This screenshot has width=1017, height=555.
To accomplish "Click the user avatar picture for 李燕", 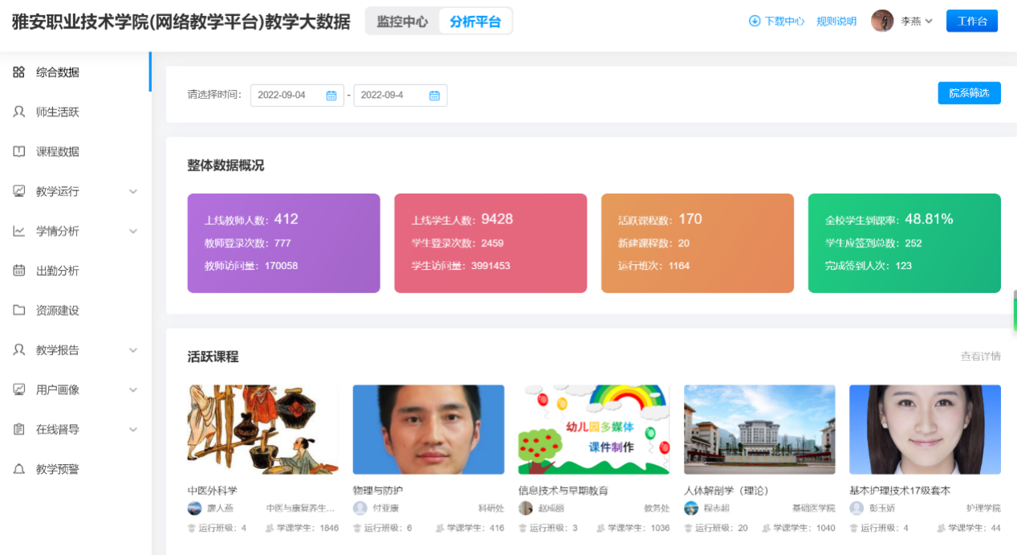I will [x=882, y=21].
